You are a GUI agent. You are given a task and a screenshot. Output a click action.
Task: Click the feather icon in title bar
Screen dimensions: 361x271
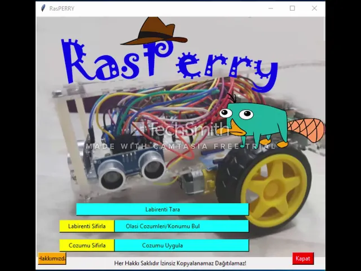[43, 8]
